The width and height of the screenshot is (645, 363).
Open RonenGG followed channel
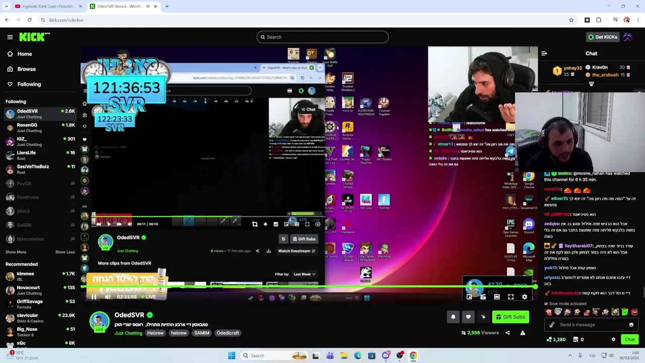pos(40,128)
